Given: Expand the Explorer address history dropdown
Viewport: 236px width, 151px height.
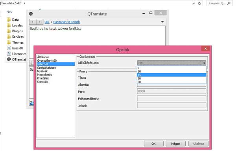Looking at the screenshot, I should click(194, 3).
